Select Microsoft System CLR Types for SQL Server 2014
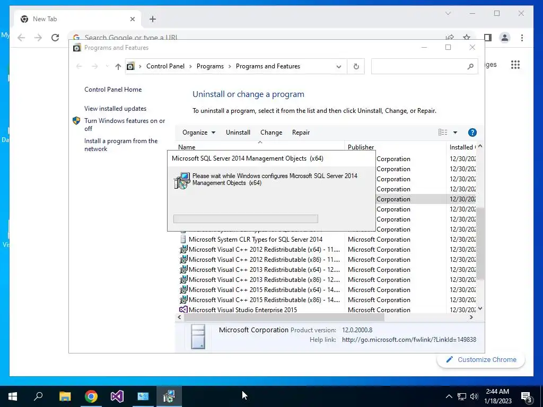This screenshot has height=407, width=543. (x=255, y=240)
